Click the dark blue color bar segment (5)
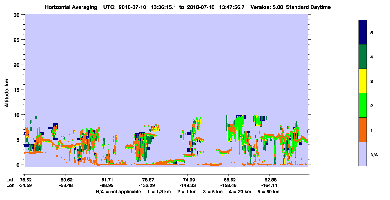The width and height of the screenshot is (390, 200). 363,32
